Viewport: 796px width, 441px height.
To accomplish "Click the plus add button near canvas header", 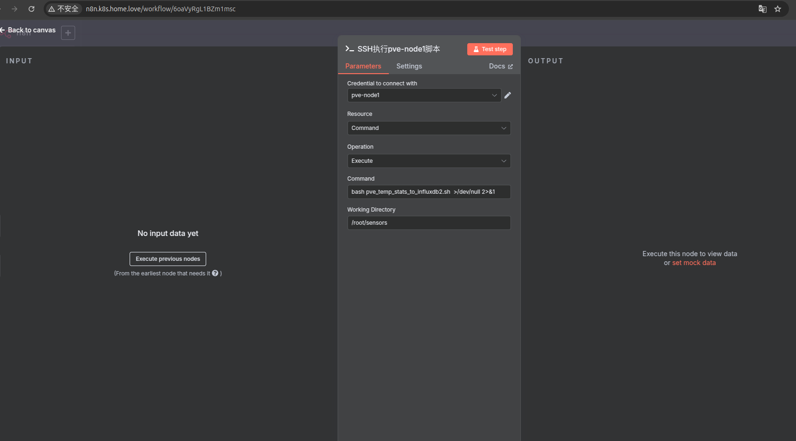I will (68, 33).
